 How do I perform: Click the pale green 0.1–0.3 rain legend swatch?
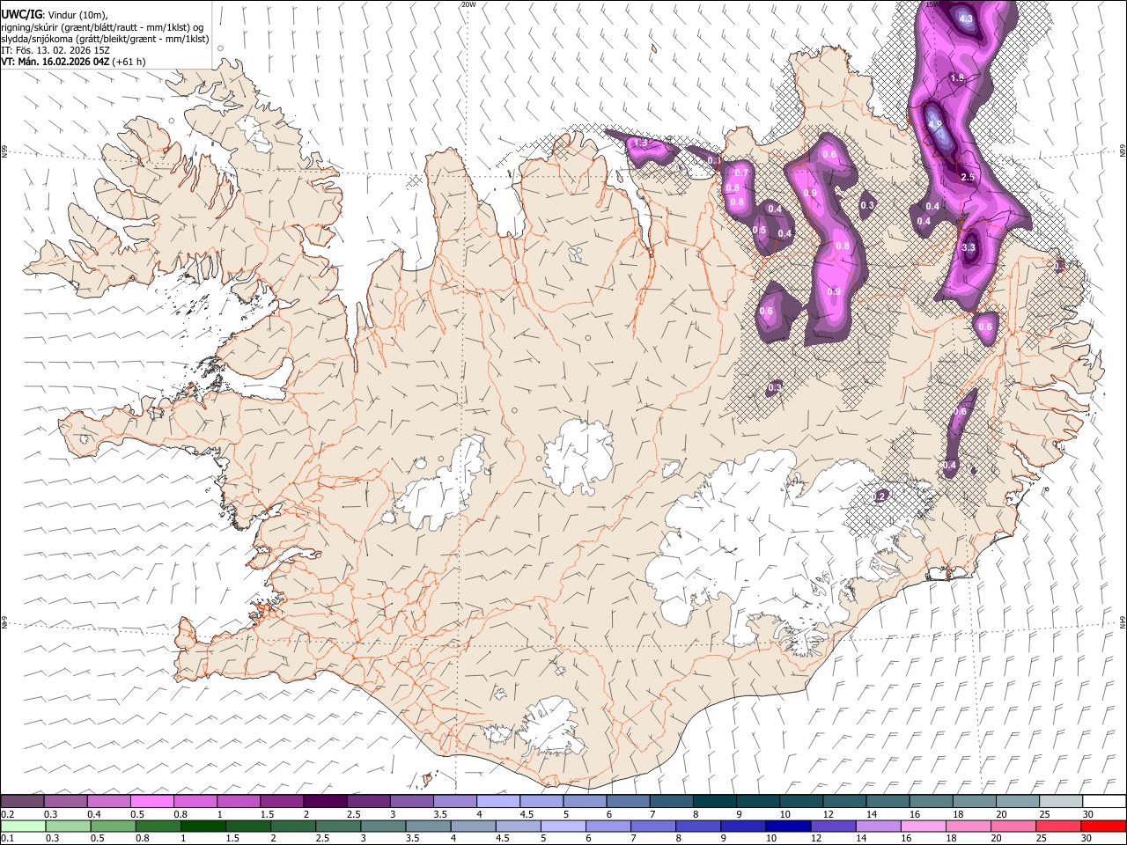[23, 826]
